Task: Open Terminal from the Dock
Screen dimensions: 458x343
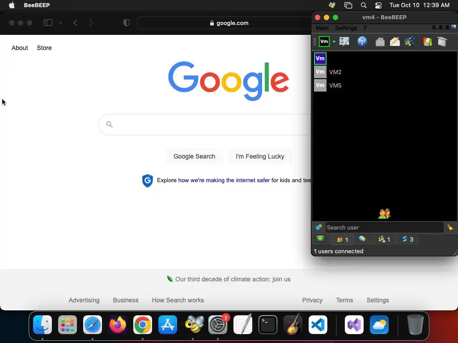Action: [268, 325]
